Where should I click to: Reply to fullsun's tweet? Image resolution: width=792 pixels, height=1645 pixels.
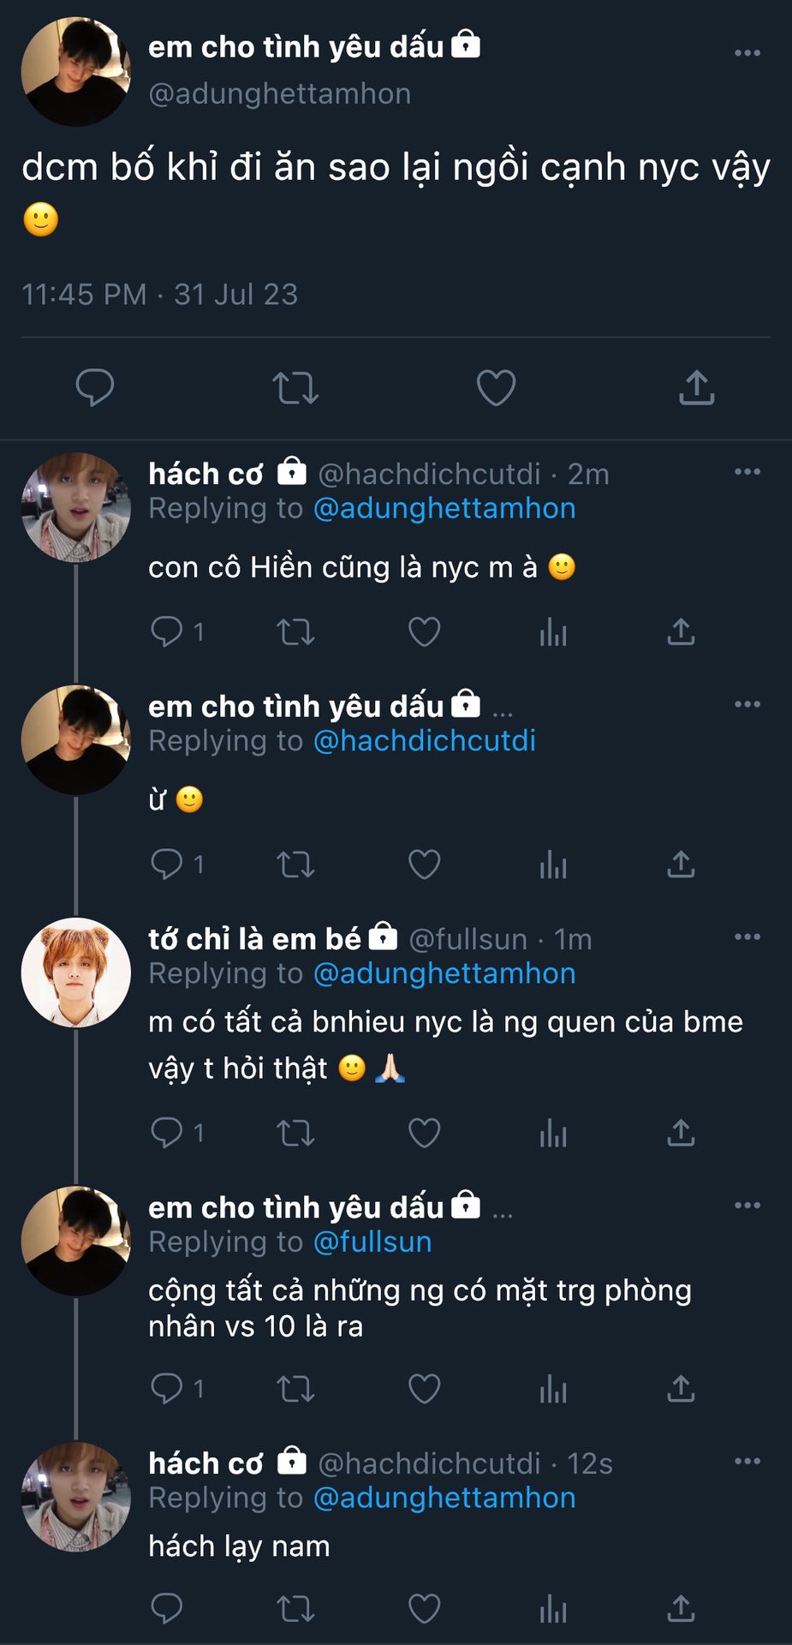[x=167, y=1133]
